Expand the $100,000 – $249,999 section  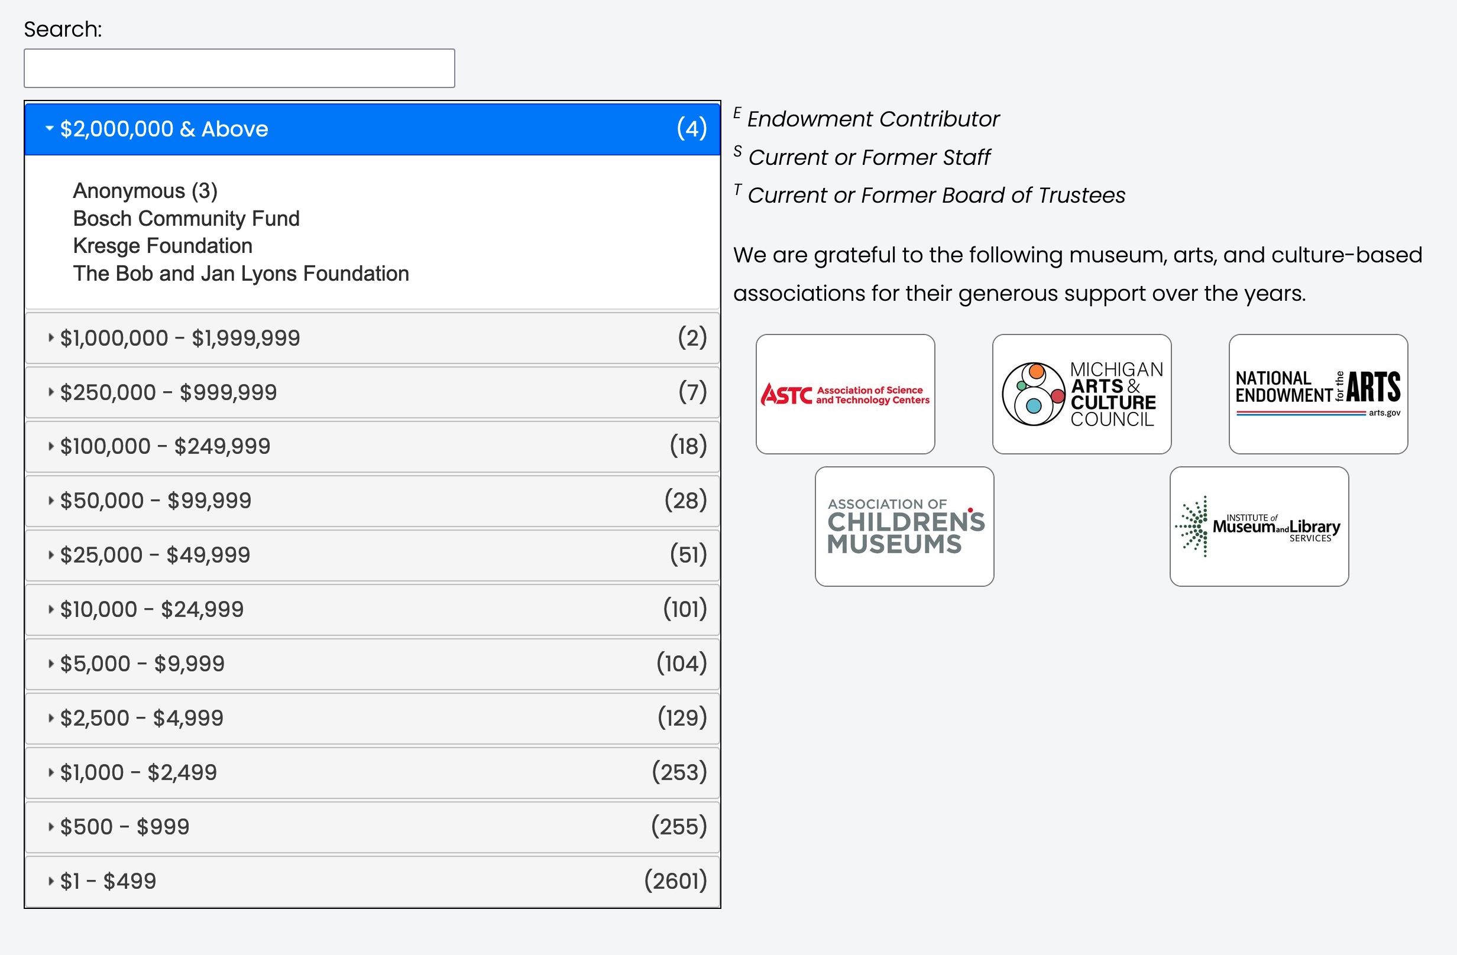click(x=372, y=446)
